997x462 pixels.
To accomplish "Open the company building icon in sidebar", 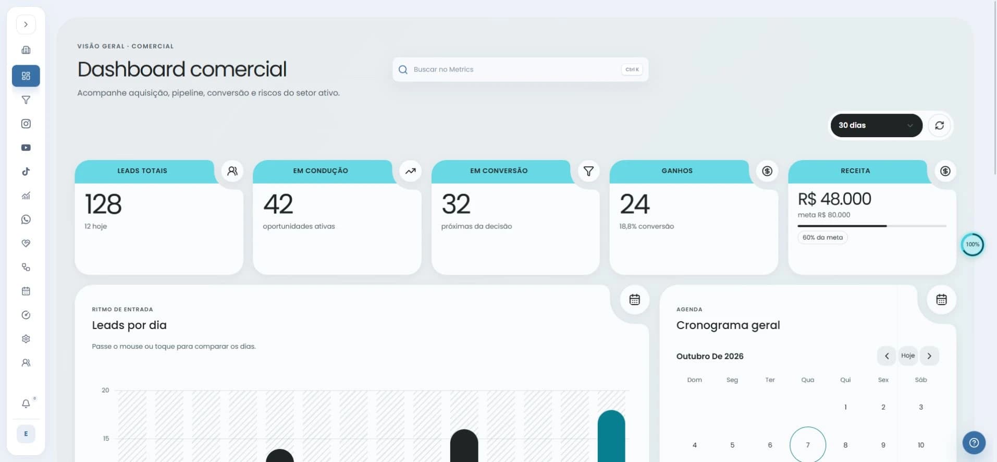I will click(26, 50).
